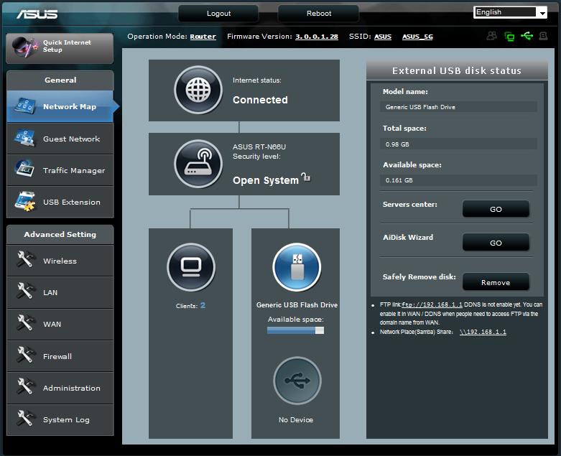Click the guest network status icon in header
The height and width of the screenshot is (456, 561).
point(491,36)
